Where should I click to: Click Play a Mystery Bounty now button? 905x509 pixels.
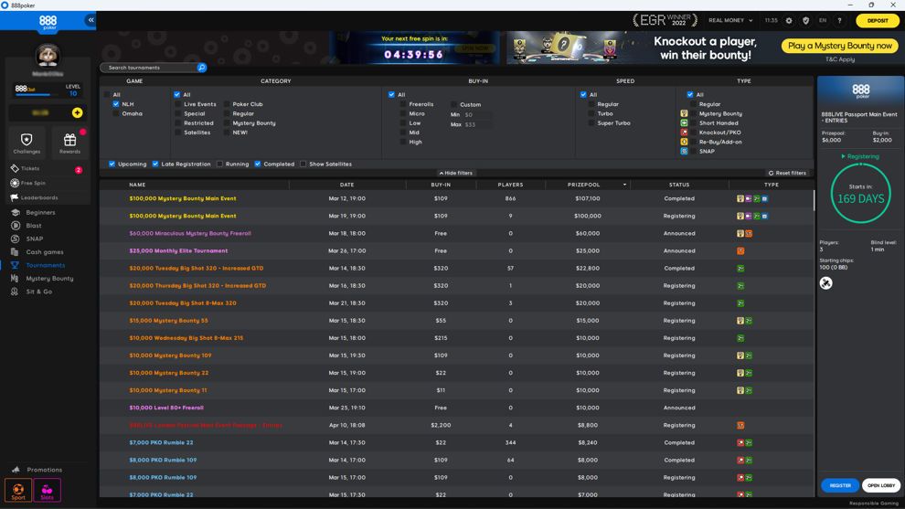[840, 46]
